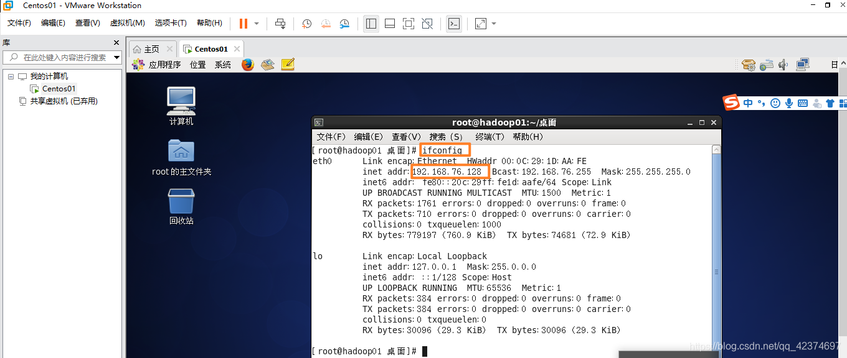The image size is (847, 358).
Task: Toggle the library panel visibility
Action: click(371, 23)
